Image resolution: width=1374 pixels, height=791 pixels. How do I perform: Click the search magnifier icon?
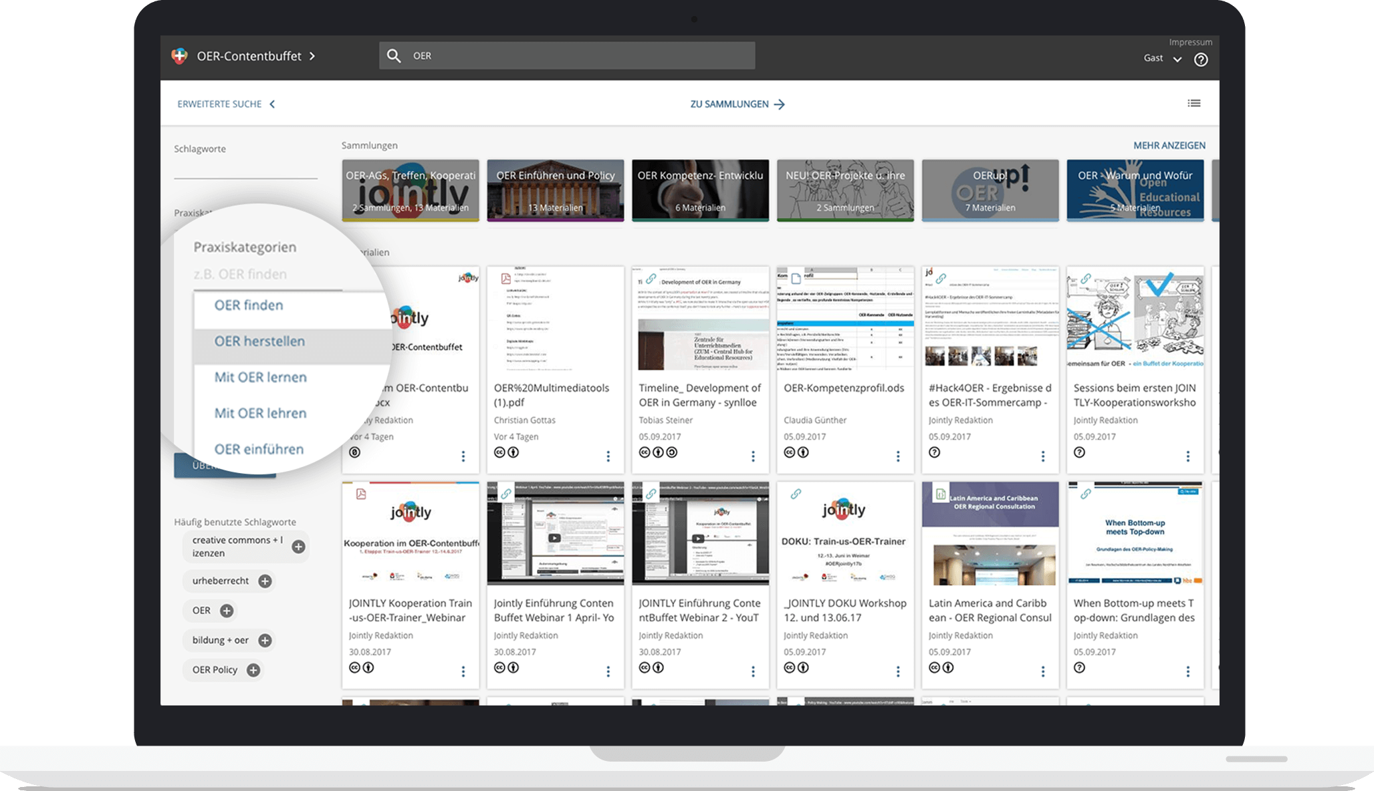click(x=394, y=56)
